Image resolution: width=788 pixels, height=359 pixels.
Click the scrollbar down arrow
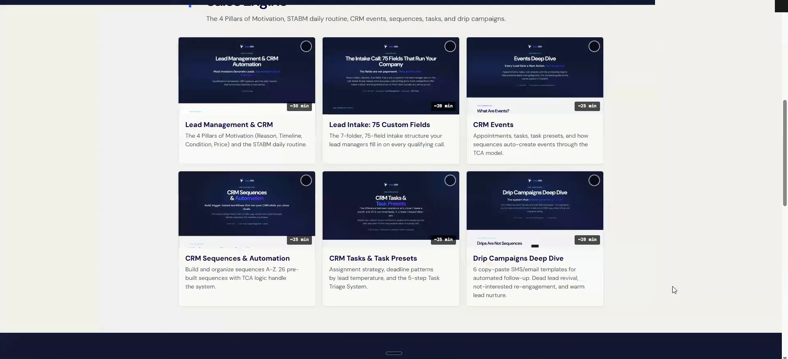(x=785, y=357)
